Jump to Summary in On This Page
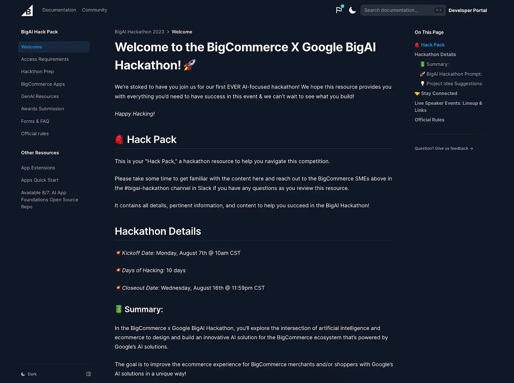The height and width of the screenshot is (383, 514). click(x=434, y=64)
